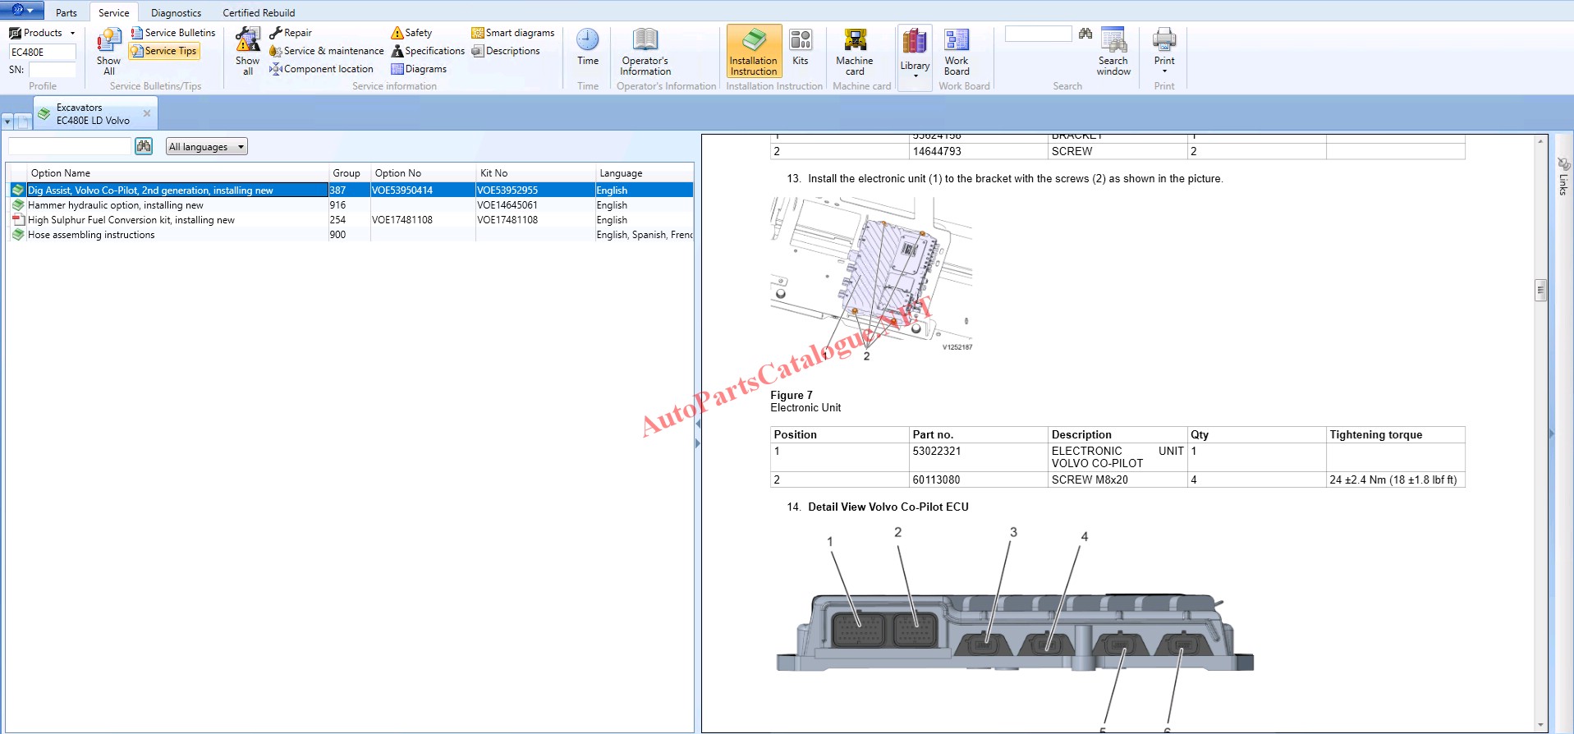This screenshot has height=734, width=1574.
Task: Click the document pane vertical scrollbar thumb
Action: pyautogui.click(x=1540, y=290)
